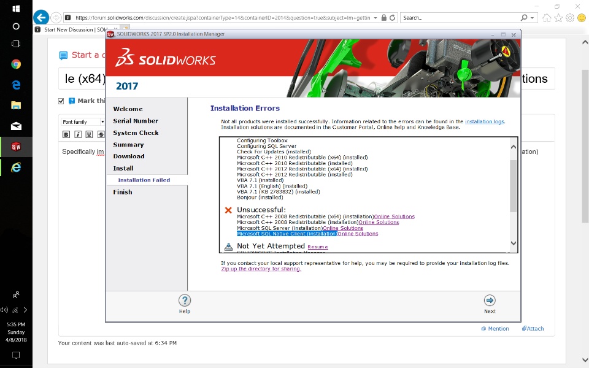Open the Favorites star icon

click(558, 18)
